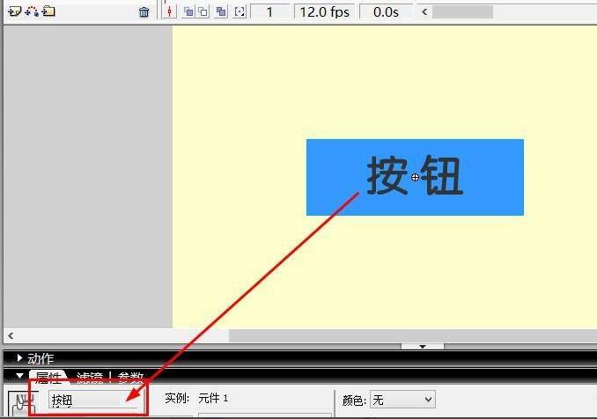
Task: Click the 0.0s elapsed time
Action: tap(386, 12)
